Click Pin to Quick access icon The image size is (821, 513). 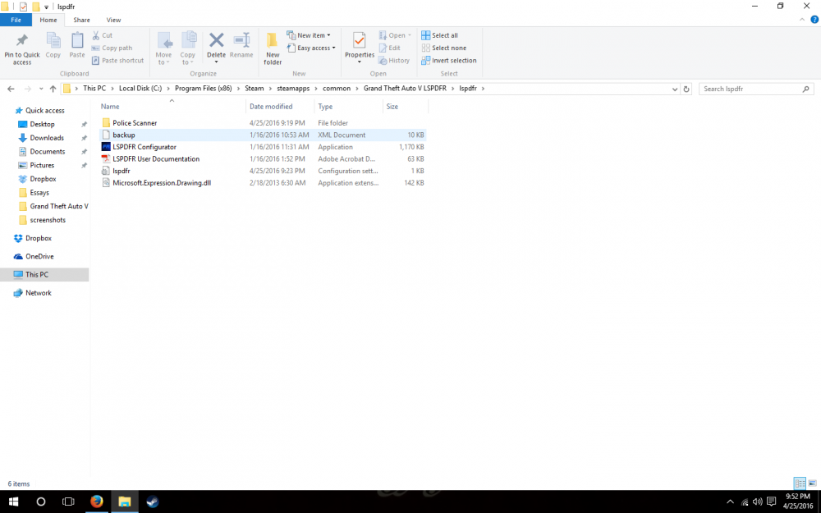coord(22,40)
